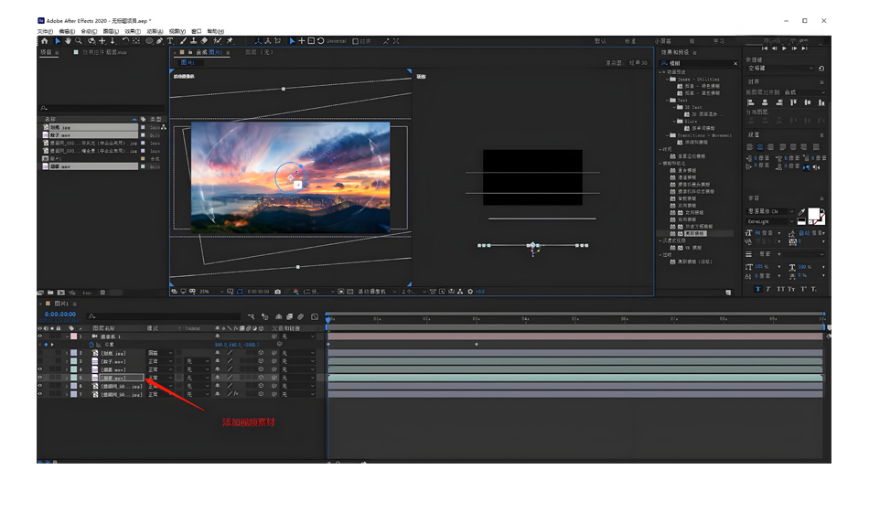Viewport: 869px width, 523px height.
Task: Hide layer 4 using its eye icon
Action: click(x=40, y=369)
